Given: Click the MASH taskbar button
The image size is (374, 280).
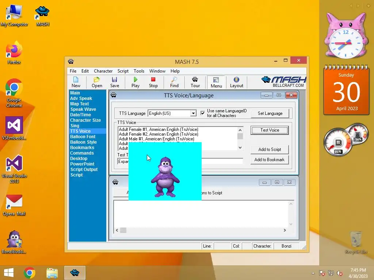Looking at the screenshot, I should click(x=75, y=273).
